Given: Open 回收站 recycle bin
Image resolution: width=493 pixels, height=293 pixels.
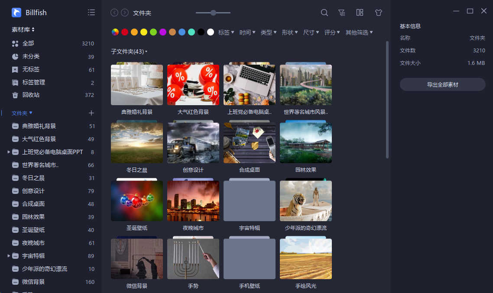Looking at the screenshot, I should tap(53, 95).
